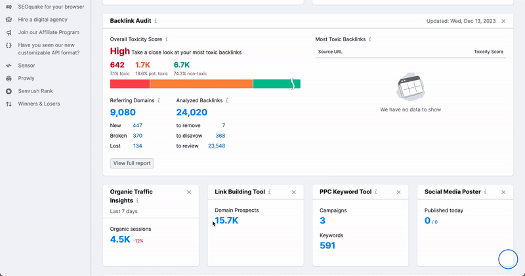
Task: Show Organic Traffic Insights info icon
Action: point(138,201)
